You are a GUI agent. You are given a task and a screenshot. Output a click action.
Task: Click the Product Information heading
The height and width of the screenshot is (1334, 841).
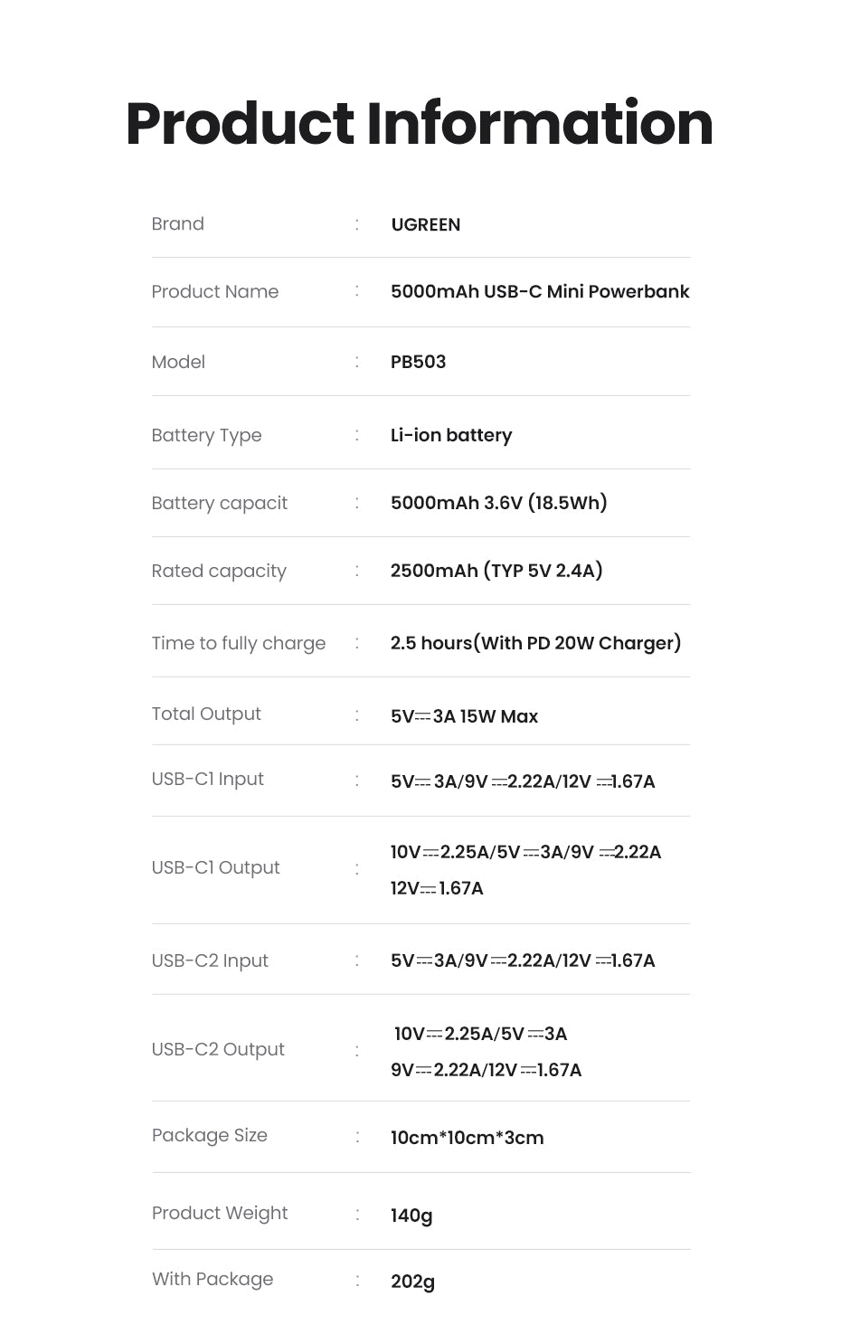point(420,124)
